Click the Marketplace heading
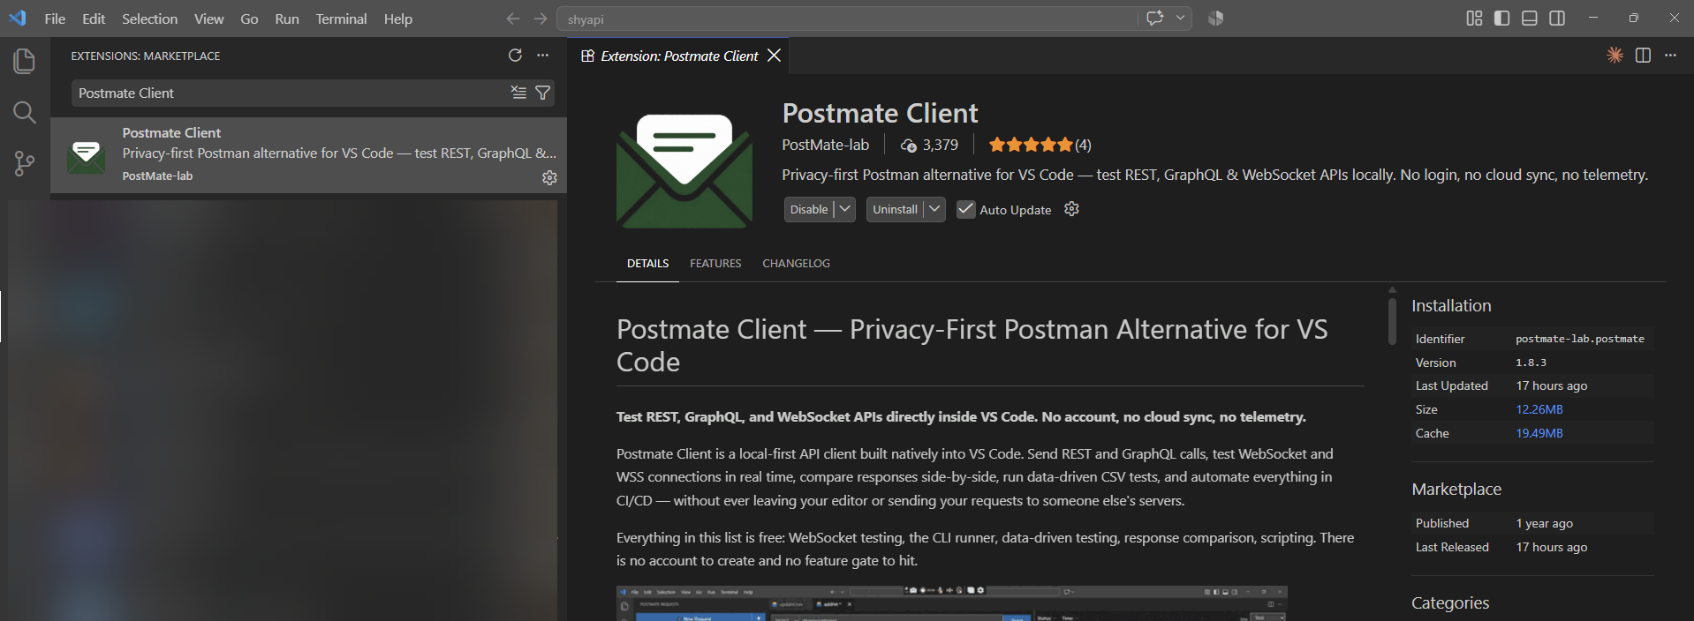This screenshot has width=1694, height=621. [1456, 490]
